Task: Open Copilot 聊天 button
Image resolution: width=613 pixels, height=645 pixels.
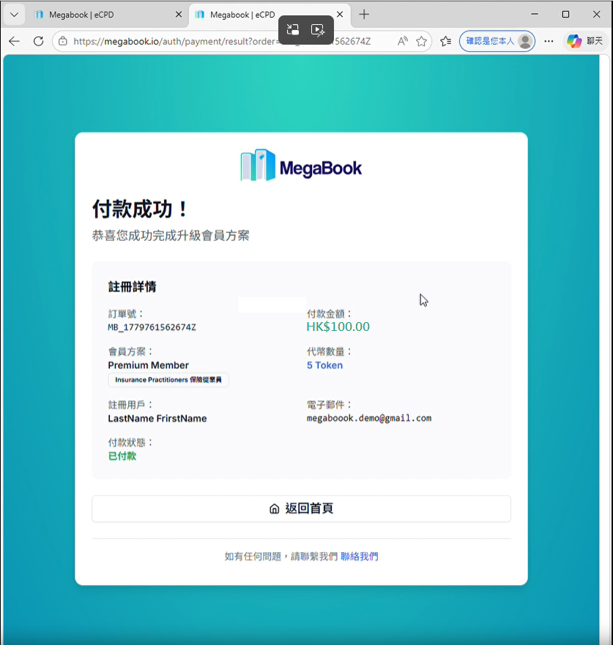Action: pos(585,41)
